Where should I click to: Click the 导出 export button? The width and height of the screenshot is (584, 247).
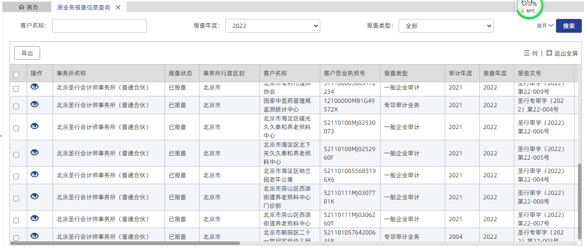(27, 53)
